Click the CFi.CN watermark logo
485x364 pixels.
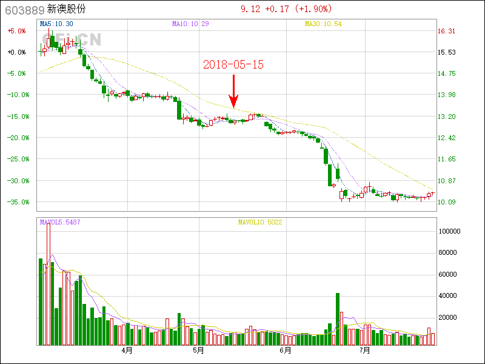pyautogui.click(x=72, y=39)
